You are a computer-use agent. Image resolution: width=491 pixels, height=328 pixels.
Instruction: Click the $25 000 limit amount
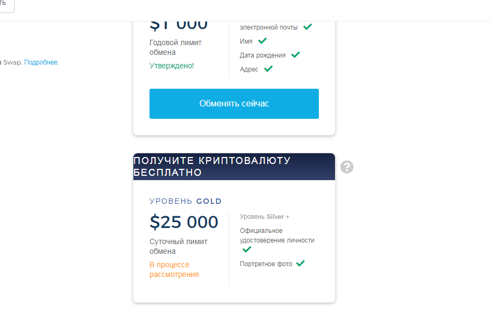pos(184,222)
